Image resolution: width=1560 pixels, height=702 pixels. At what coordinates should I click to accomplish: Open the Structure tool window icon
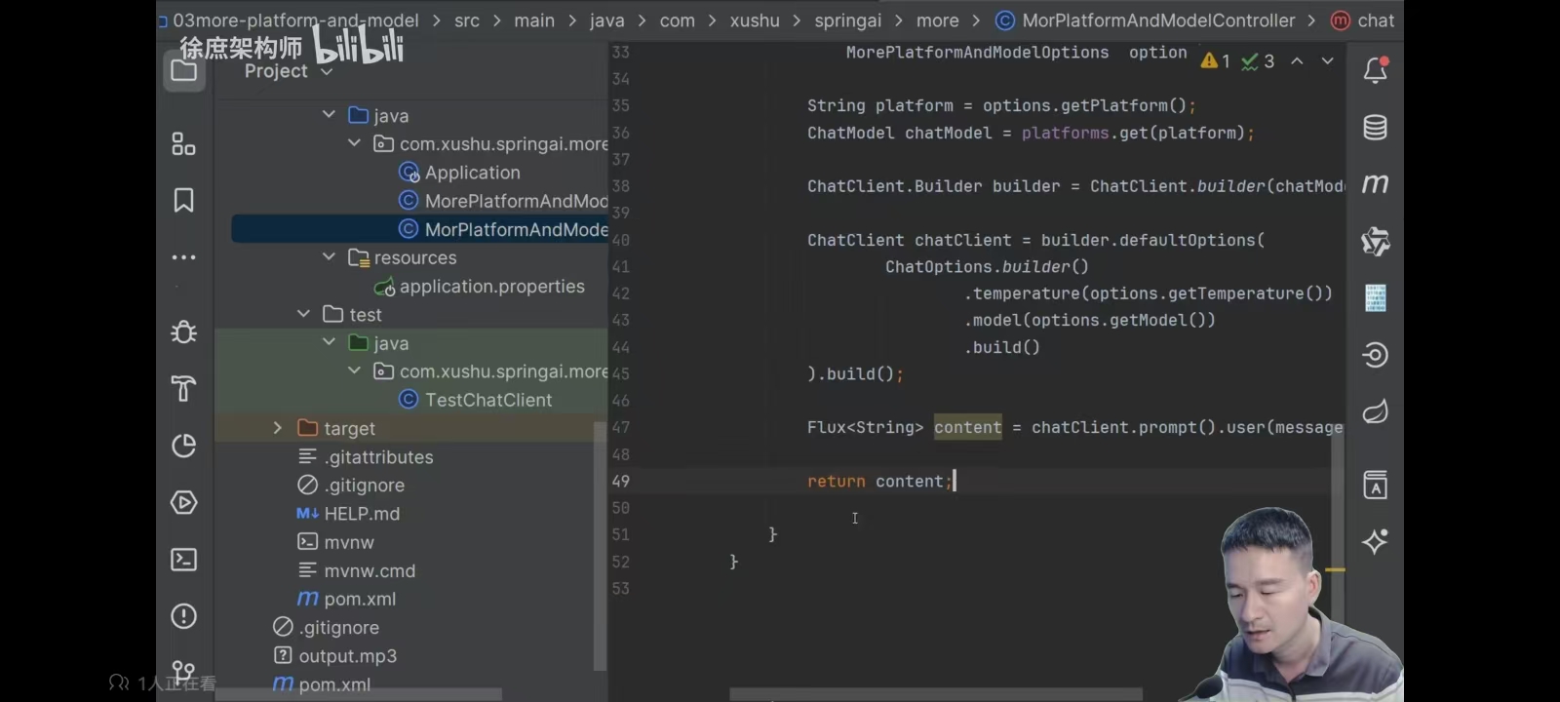click(x=183, y=144)
